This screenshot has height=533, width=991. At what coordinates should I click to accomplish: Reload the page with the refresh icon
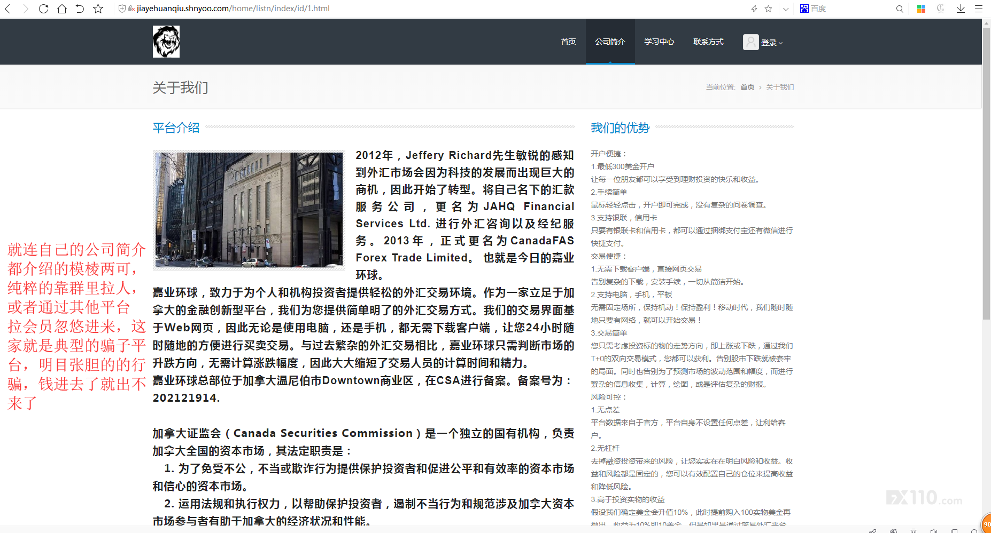coord(43,9)
